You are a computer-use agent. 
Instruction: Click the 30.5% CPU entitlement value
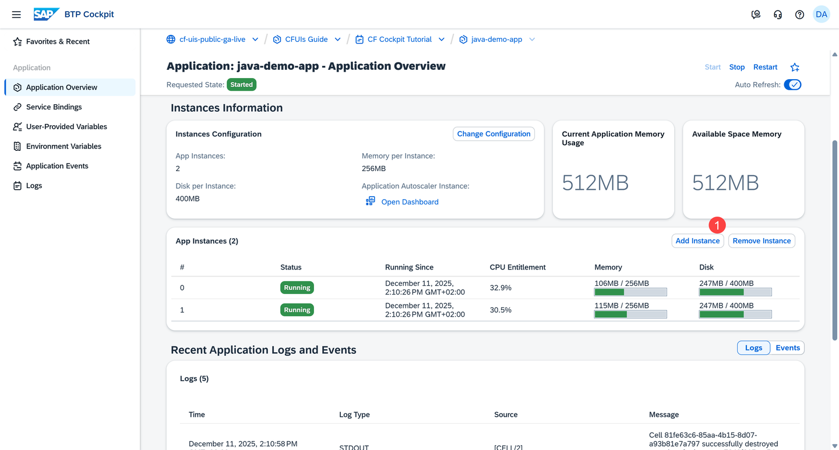[500, 310]
